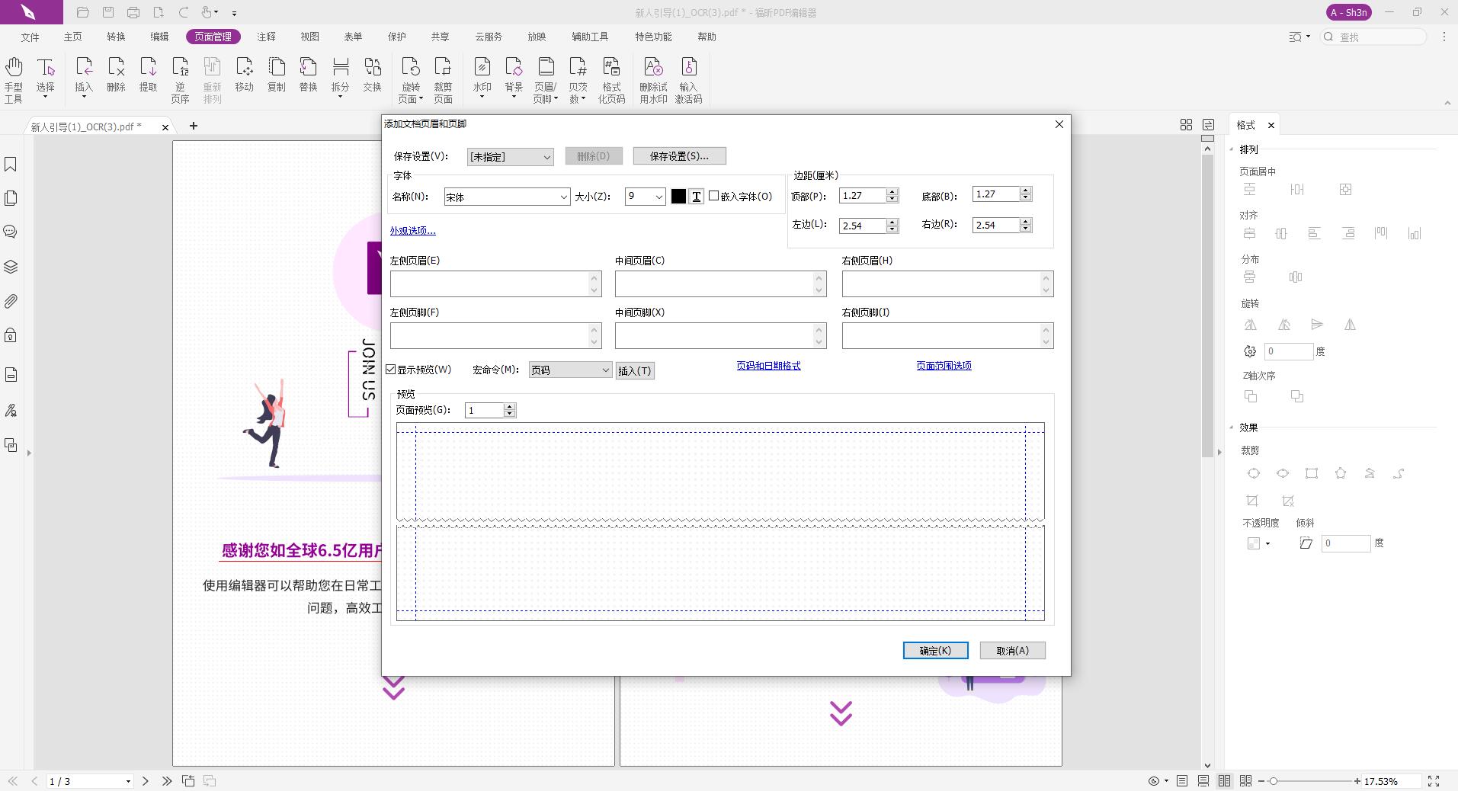The image size is (1458, 791).
Task: Uncheck the 显示预览 checkbox
Action: click(x=390, y=369)
